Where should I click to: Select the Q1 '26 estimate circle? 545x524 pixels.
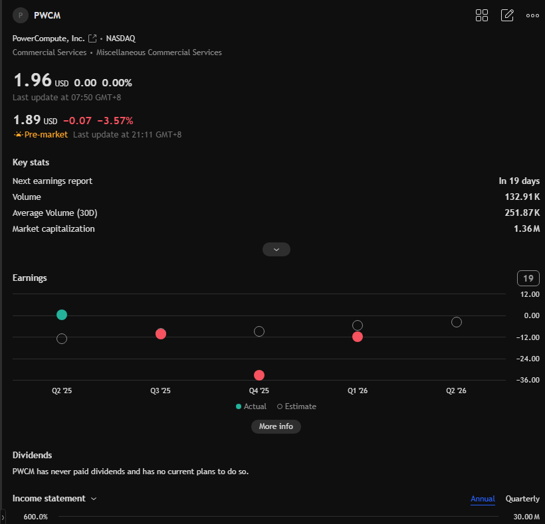[x=358, y=325]
